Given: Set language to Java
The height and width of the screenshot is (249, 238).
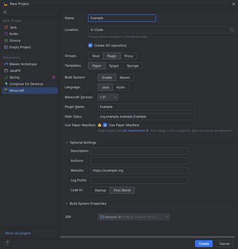Looking at the screenshot, I should (x=105, y=87).
